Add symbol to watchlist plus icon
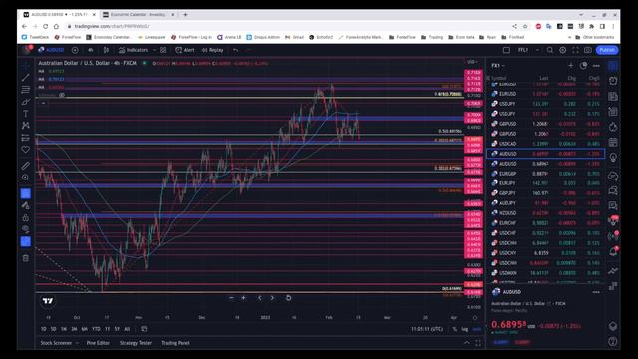 pos(571,65)
